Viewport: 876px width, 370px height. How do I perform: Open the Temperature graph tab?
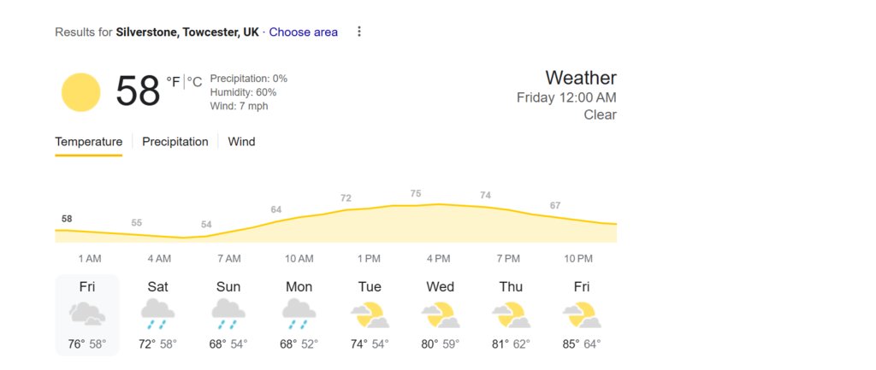[88, 142]
